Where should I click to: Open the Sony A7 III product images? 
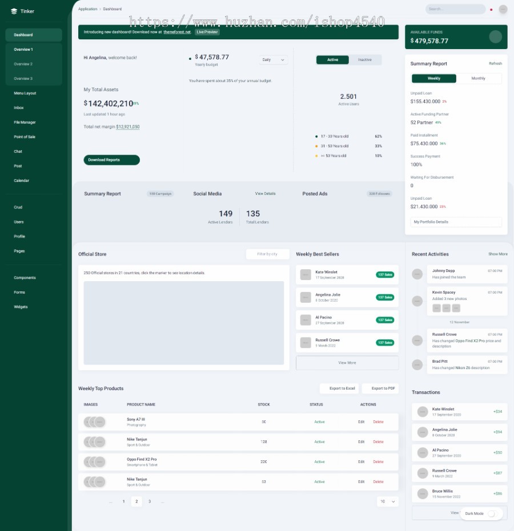pyautogui.click(x=95, y=422)
